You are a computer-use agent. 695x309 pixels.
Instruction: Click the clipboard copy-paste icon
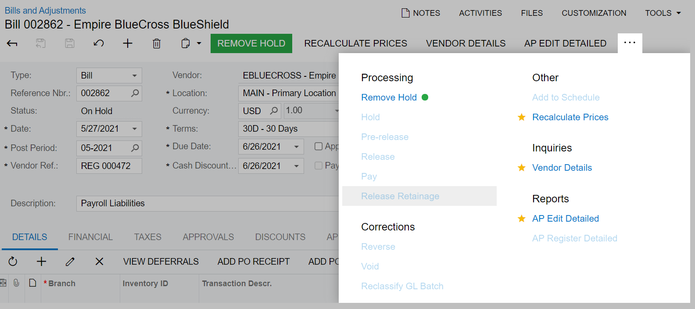[186, 43]
